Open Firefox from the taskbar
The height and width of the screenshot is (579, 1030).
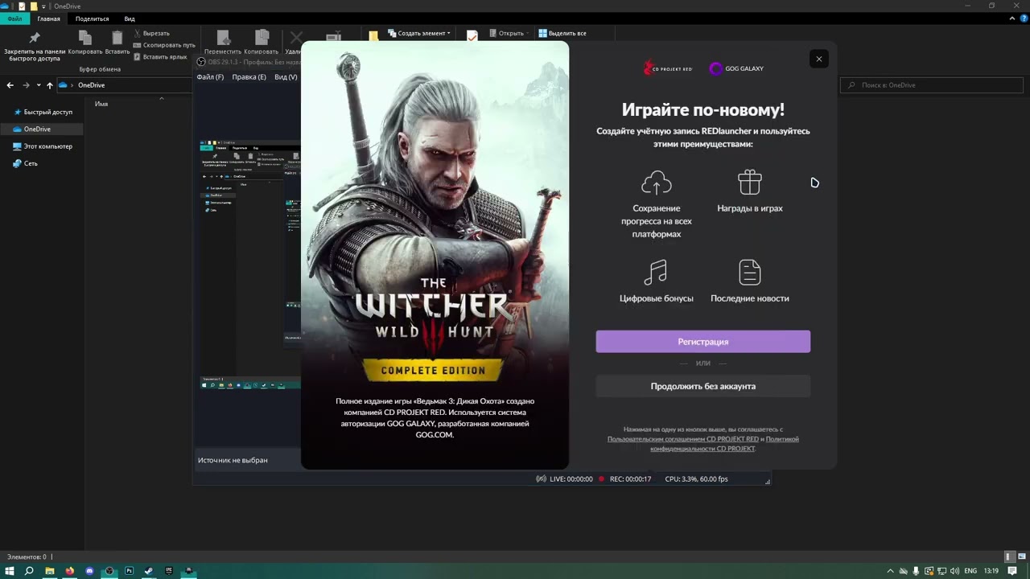[x=69, y=571]
